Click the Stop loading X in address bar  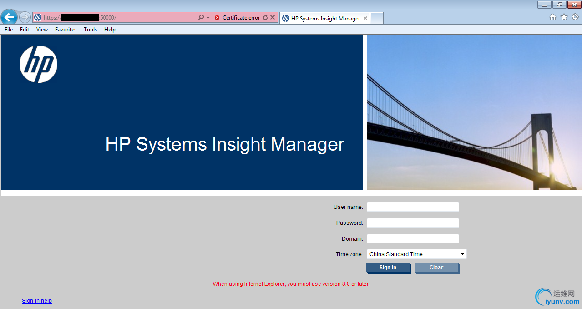click(x=273, y=18)
